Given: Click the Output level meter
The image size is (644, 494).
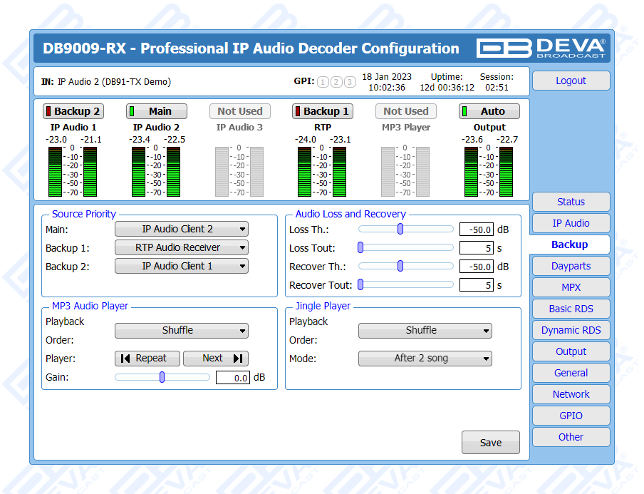Looking at the screenshot, I should pyautogui.click(x=489, y=172).
